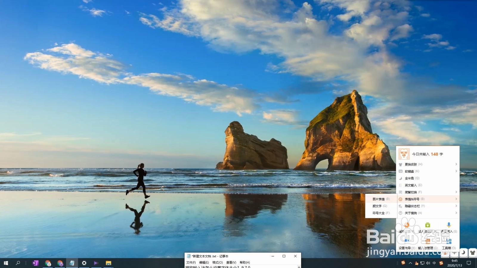Open Notepad 文件(F) menu
The width and height of the screenshot is (477, 268).
(x=191, y=262)
